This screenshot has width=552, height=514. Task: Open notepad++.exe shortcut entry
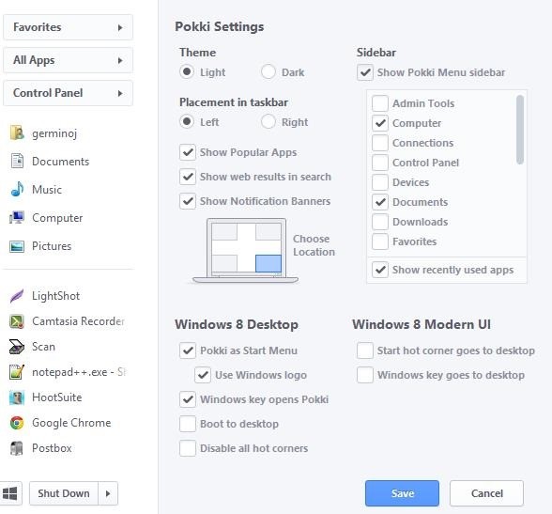pos(68,372)
